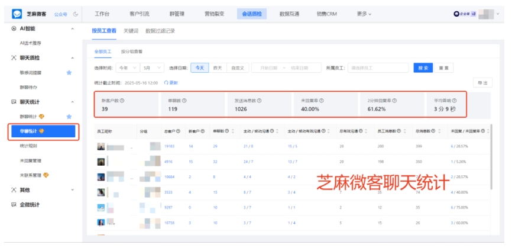Click the blue 搜索 button
The width and height of the screenshot is (512, 248).
point(423,68)
